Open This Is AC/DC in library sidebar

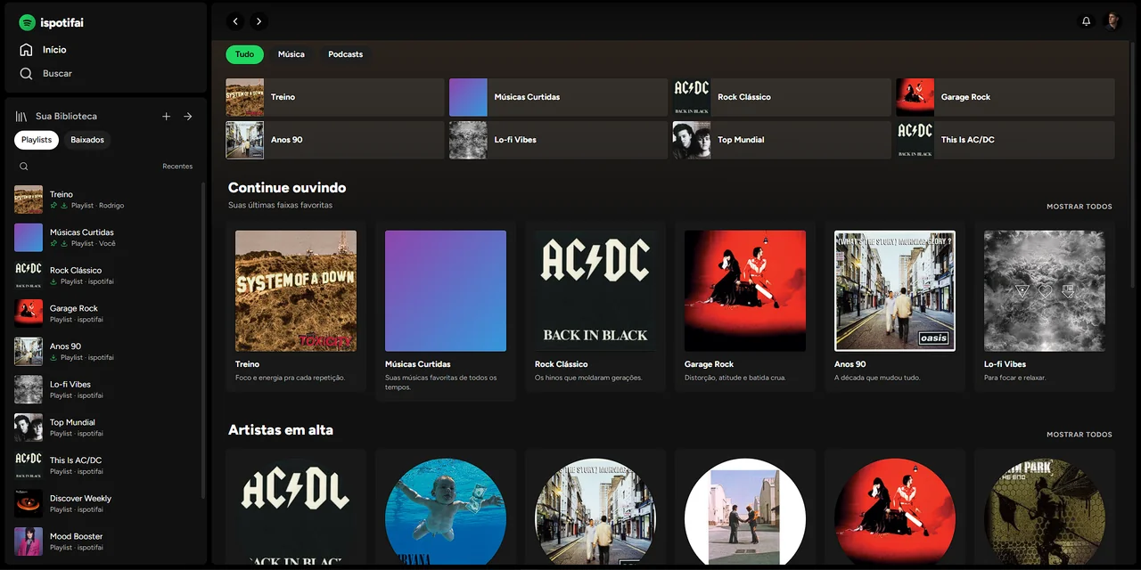point(105,466)
